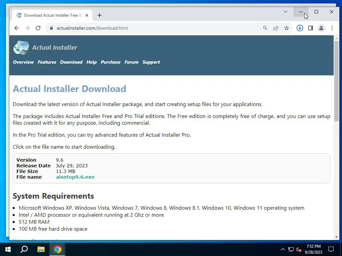The height and width of the screenshot is (256, 342).
Task: Open the Forum navigation item
Action: (131, 62)
